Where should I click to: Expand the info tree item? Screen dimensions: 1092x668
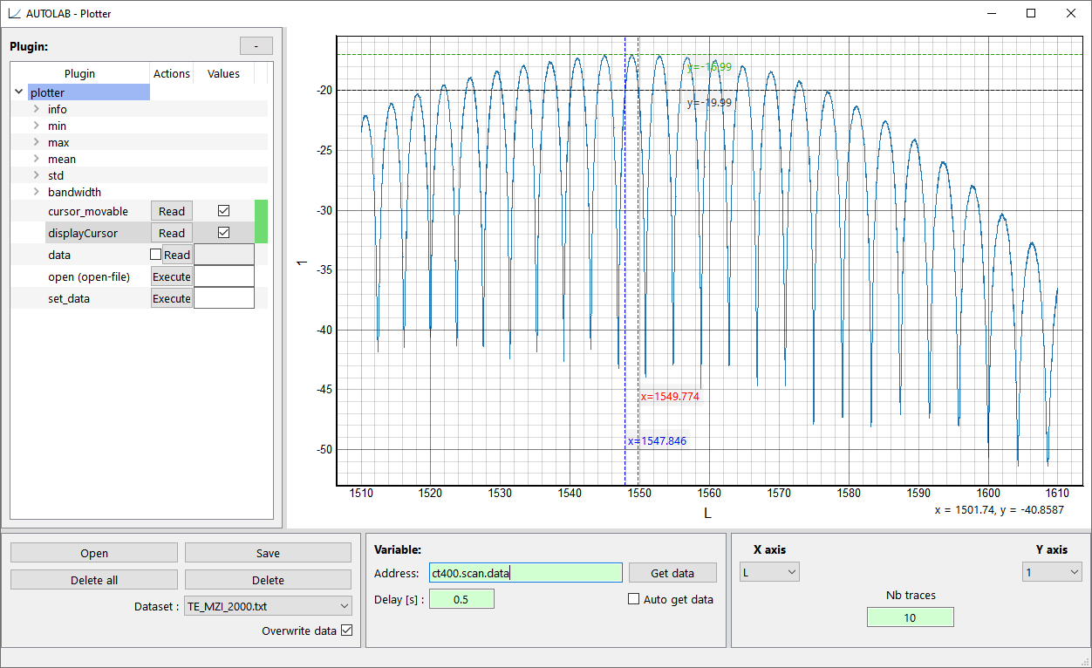[36, 109]
